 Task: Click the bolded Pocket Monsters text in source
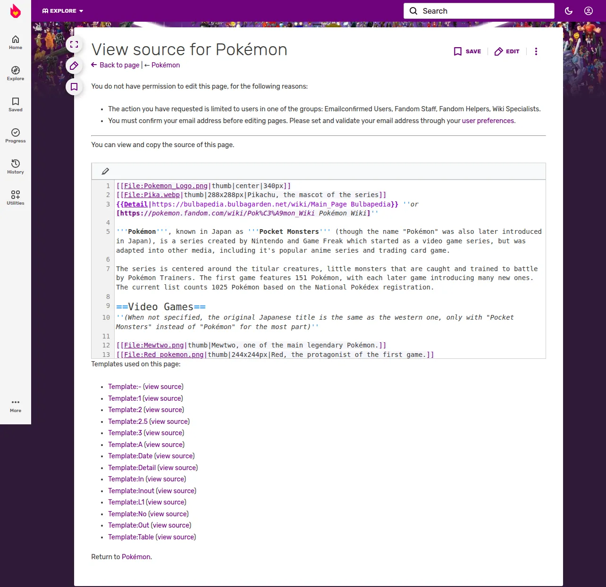[x=289, y=231]
